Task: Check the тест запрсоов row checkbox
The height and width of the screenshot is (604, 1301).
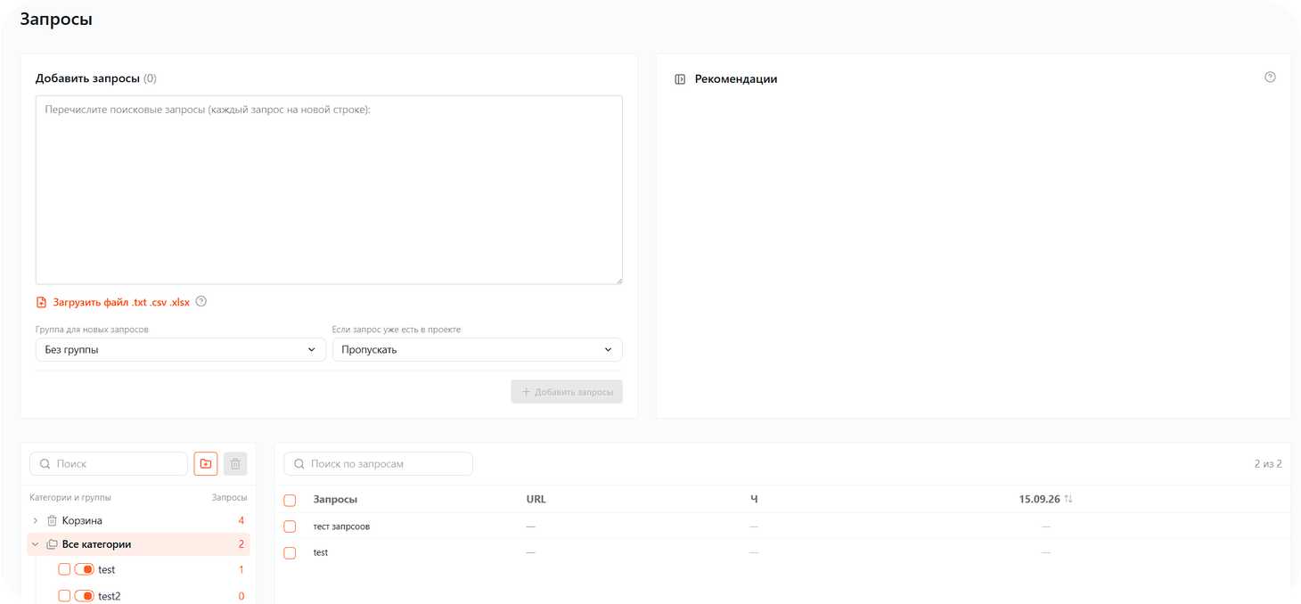Action: pos(290,526)
